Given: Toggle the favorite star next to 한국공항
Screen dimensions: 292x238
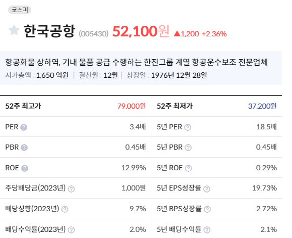Looking at the screenshot, I should coord(14,30).
